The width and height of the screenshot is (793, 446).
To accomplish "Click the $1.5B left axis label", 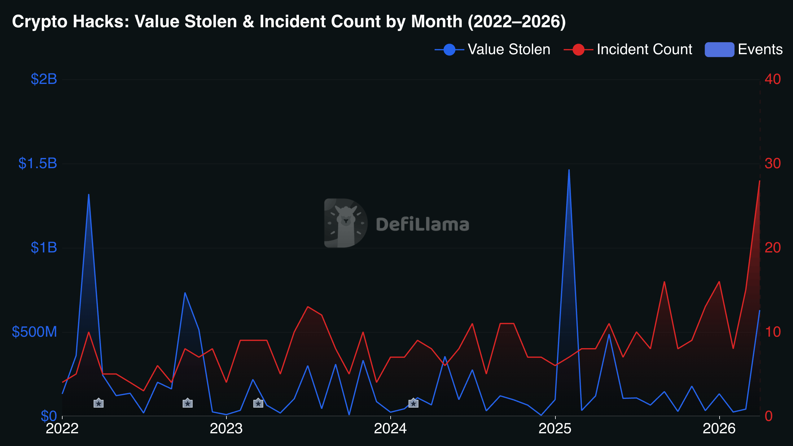I will (x=38, y=163).
